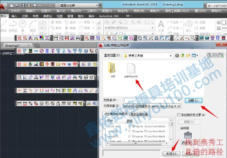Open the 编辑(E) menu
Screen dimensions: 227x158
pyautogui.click(x=31, y=11)
